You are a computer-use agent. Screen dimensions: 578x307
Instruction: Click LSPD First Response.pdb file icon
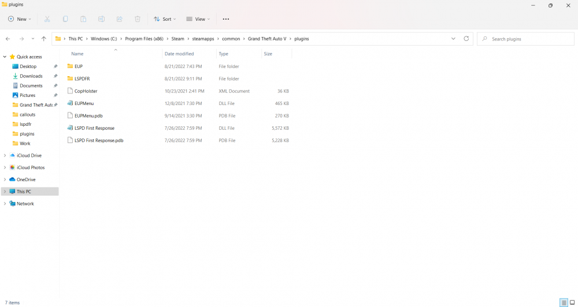pyautogui.click(x=70, y=140)
